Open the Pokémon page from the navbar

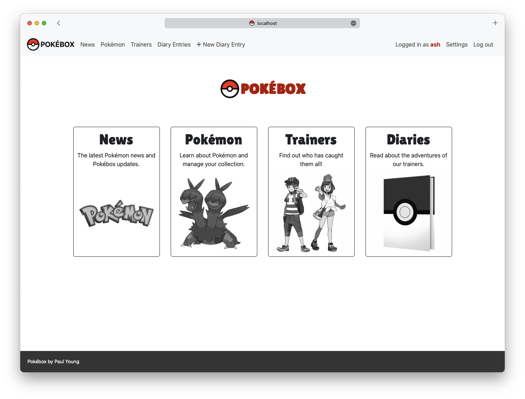tap(113, 44)
